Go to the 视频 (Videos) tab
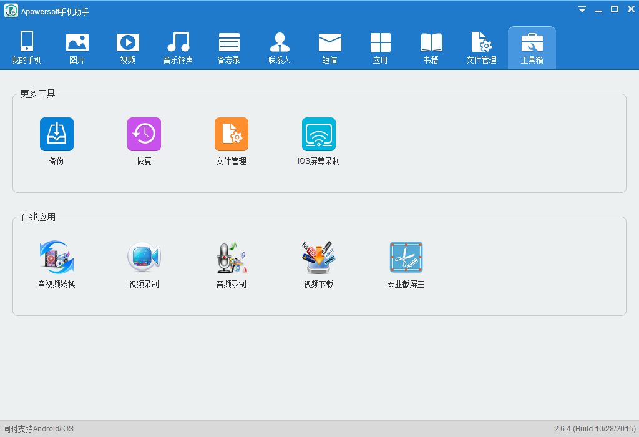The height and width of the screenshot is (437, 639). pos(127,47)
